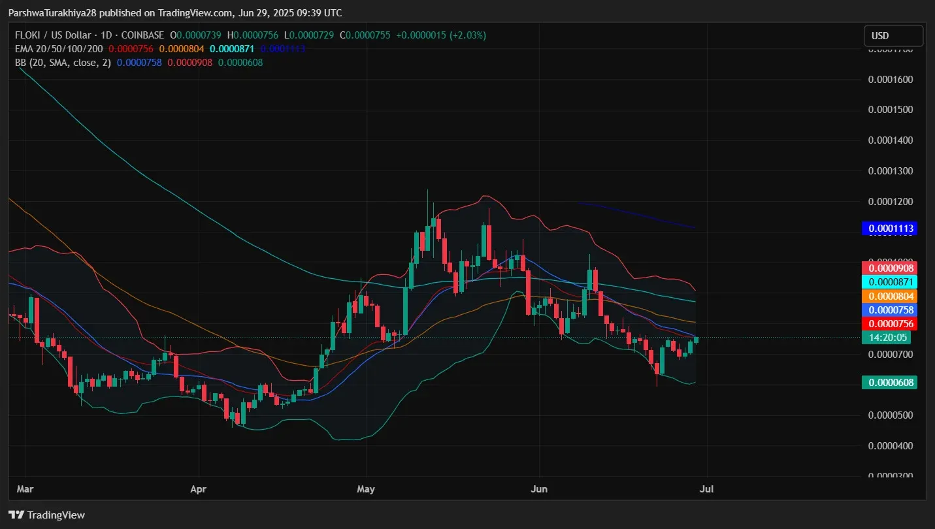
Task: Click the red 0.0000756 last-price tag
Action: pyautogui.click(x=890, y=324)
